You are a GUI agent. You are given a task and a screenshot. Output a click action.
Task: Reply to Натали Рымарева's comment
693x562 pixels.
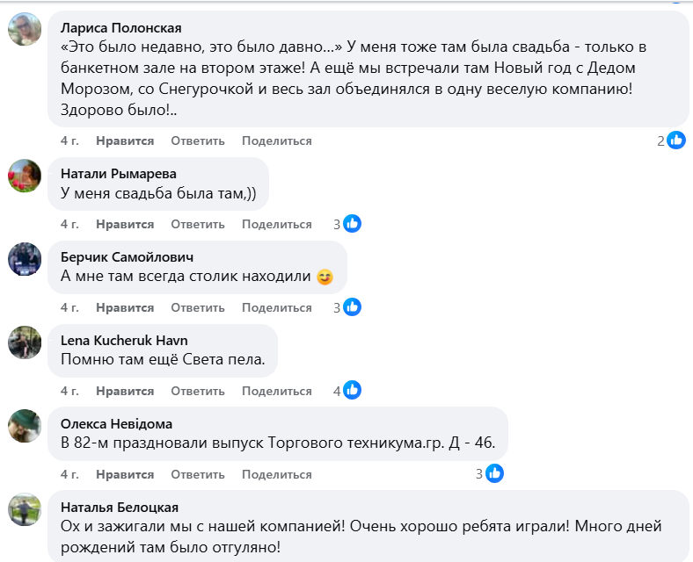(198, 224)
